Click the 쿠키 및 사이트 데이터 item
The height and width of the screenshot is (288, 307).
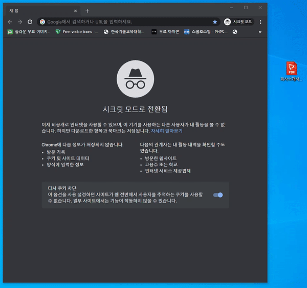point(68,158)
